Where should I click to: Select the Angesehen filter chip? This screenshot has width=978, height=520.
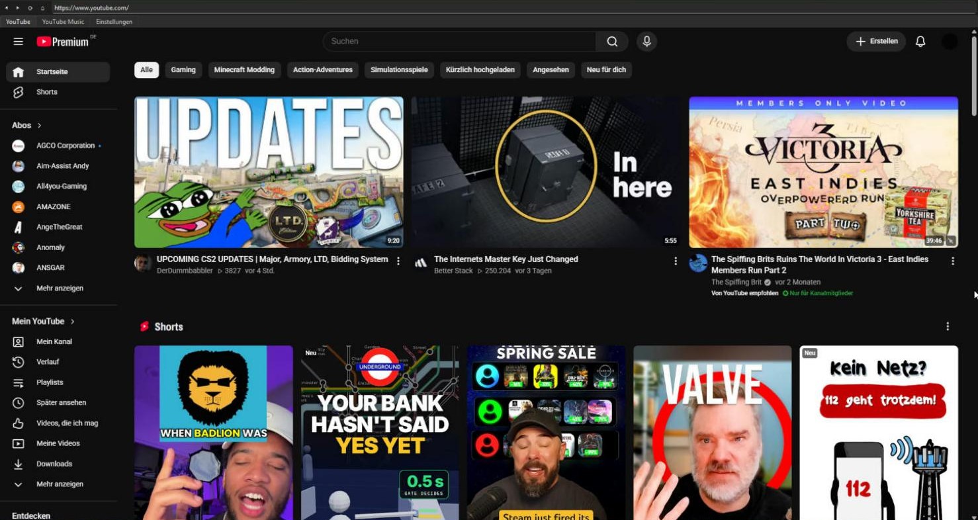(x=551, y=70)
